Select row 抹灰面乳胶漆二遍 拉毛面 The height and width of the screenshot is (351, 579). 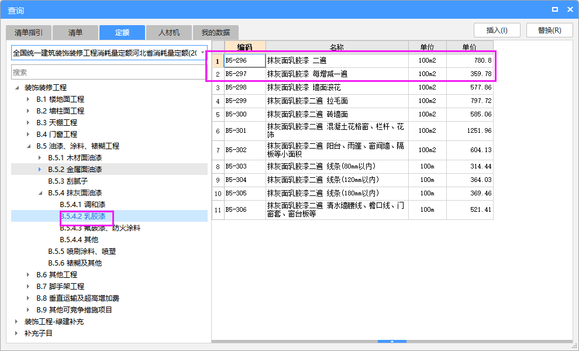(x=353, y=101)
